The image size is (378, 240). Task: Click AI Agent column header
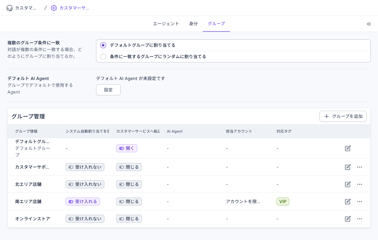[175, 131]
